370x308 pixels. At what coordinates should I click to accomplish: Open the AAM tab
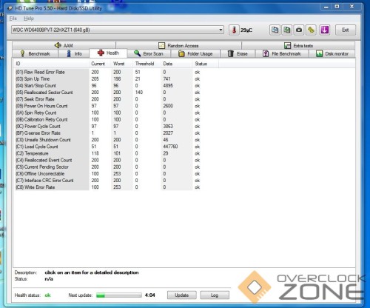[x=64, y=45]
